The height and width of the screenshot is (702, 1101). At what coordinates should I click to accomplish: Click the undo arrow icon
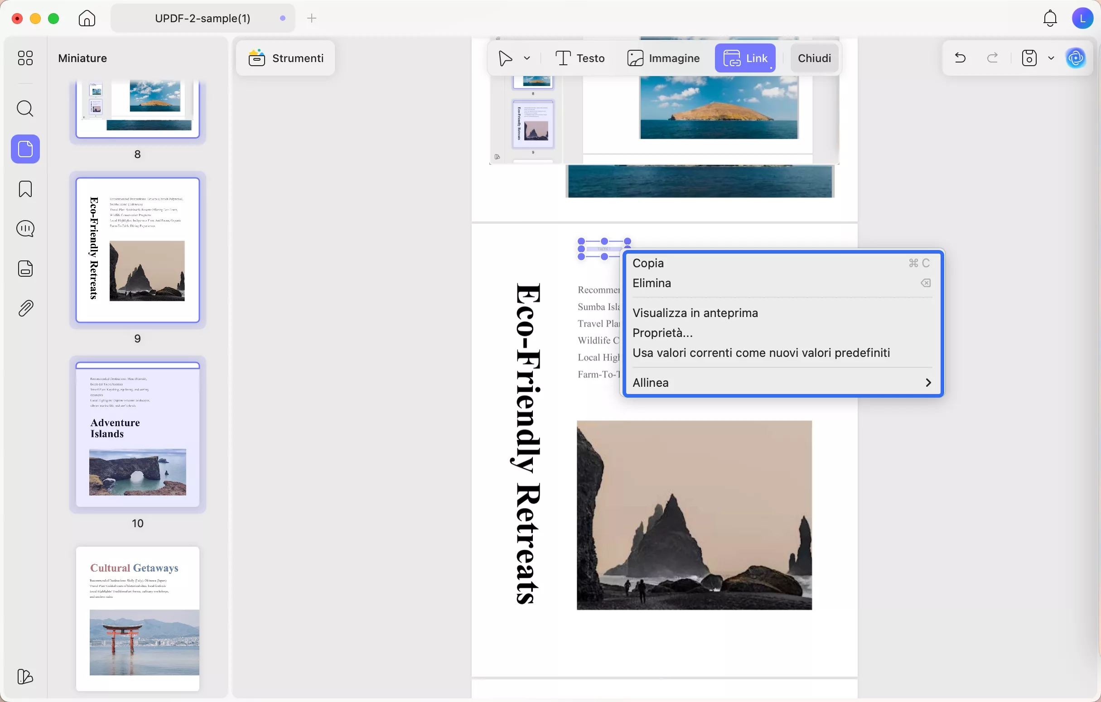(960, 58)
